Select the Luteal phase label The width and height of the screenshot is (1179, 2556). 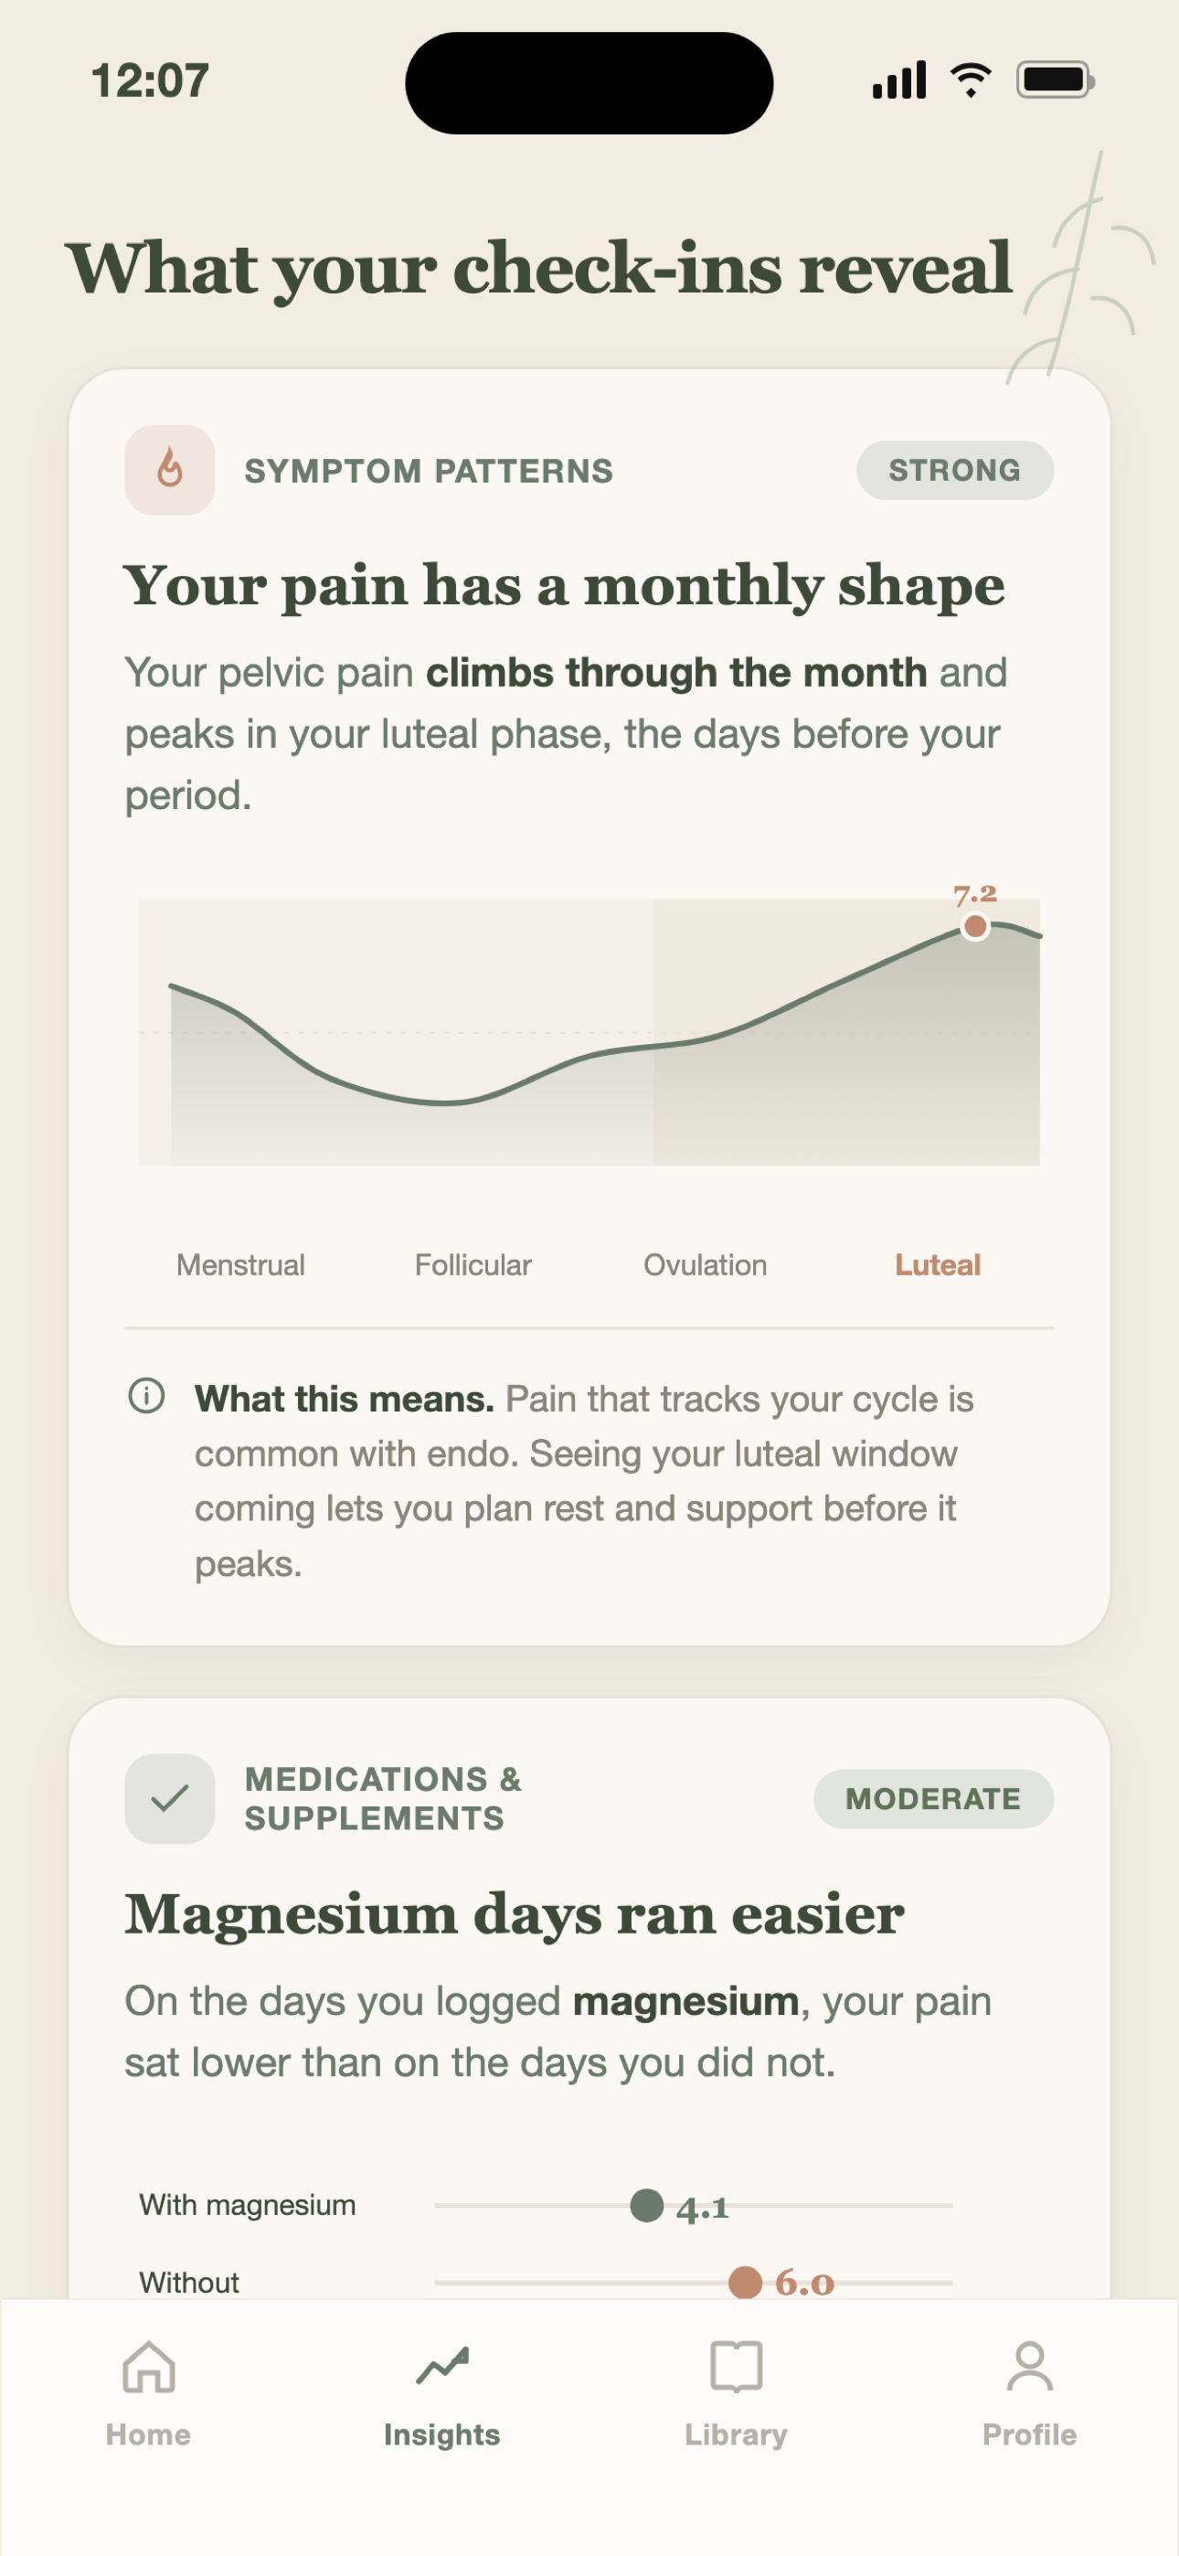pos(938,1265)
